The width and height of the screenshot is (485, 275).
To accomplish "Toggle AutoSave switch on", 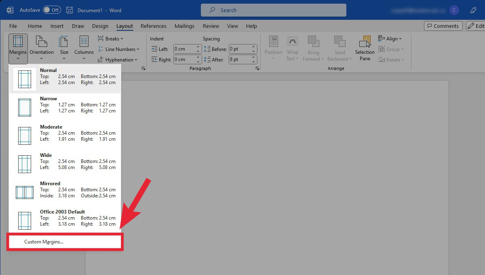I will [x=52, y=10].
